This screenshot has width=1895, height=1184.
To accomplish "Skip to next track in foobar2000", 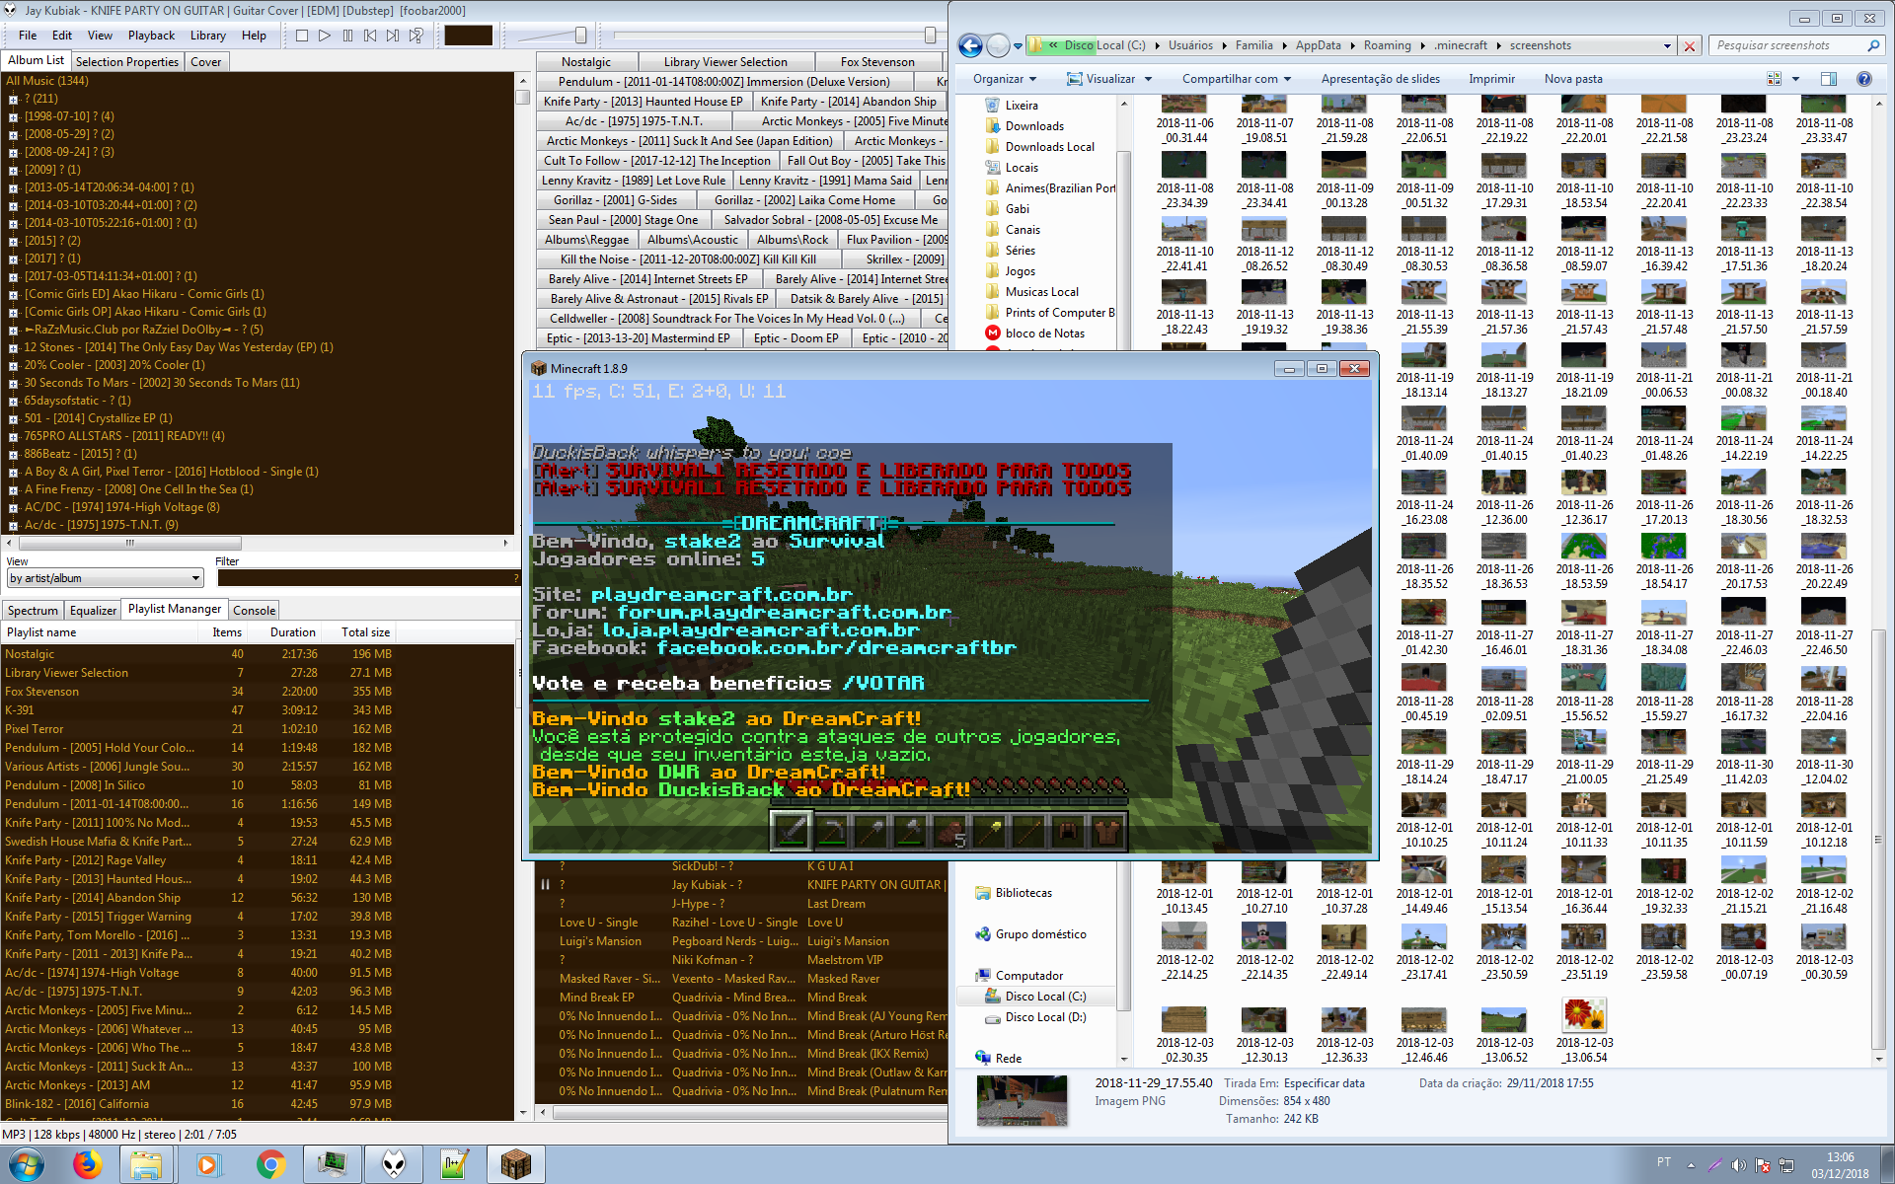I will [x=393, y=36].
